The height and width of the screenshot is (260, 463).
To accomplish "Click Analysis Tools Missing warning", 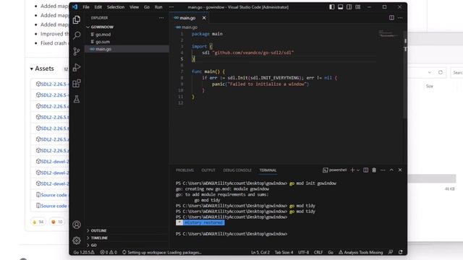I will tap(360, 252).
